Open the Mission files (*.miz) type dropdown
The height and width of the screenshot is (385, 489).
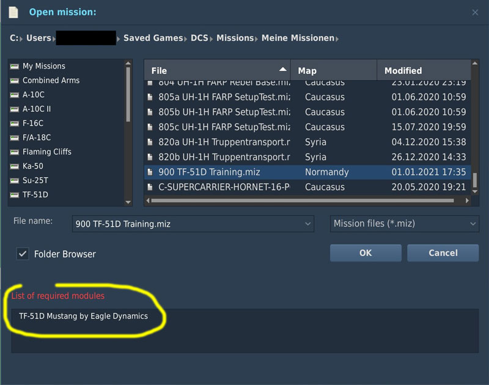pos(472,224)
